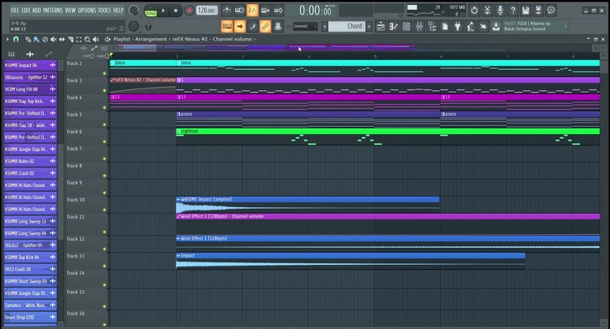Open the TOOLS menu

point(104,10)
